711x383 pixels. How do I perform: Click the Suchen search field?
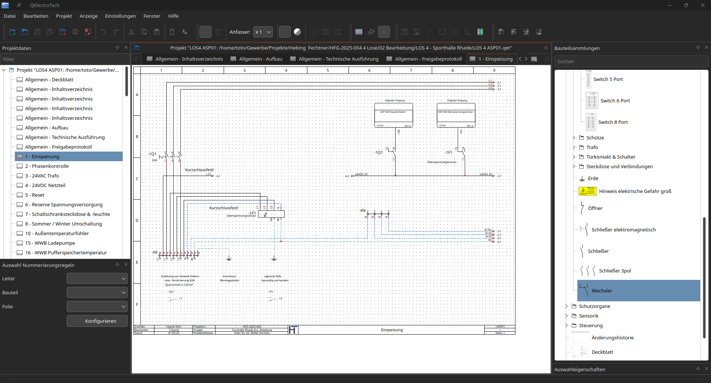(631, 62)
